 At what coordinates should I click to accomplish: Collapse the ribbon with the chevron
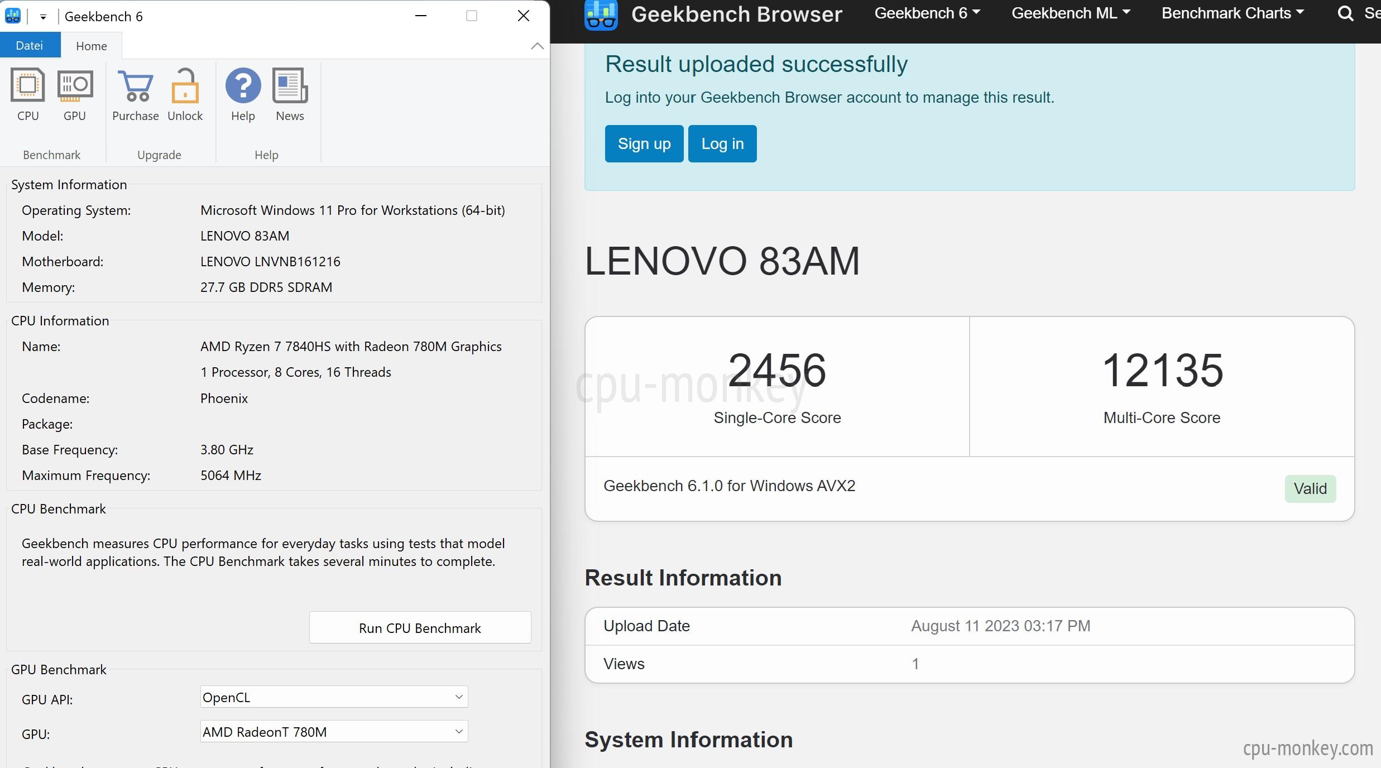point(537,46)
